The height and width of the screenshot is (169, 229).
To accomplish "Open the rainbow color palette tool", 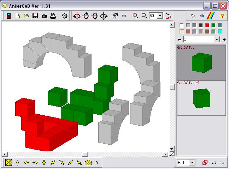I will pos(211,16).
